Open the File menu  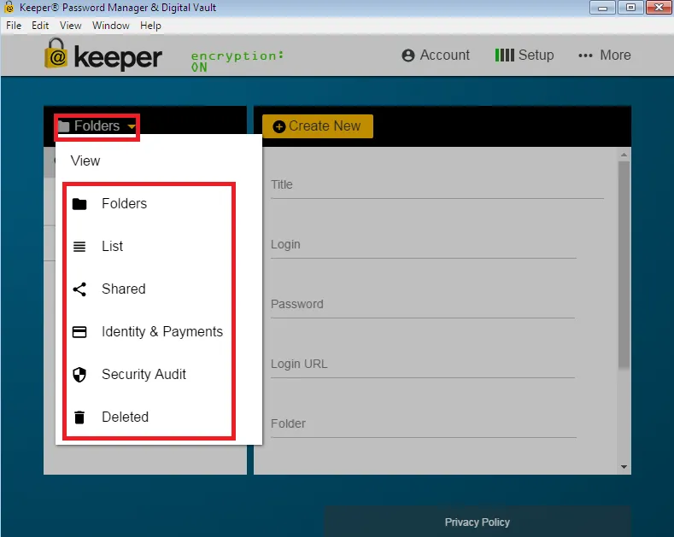14,26
